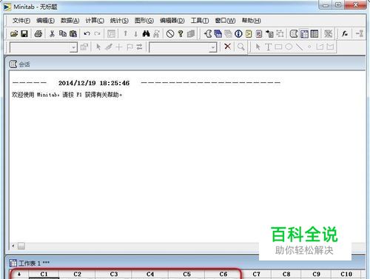
Task: Click the Show Design icon
Action: coord(280,34)
